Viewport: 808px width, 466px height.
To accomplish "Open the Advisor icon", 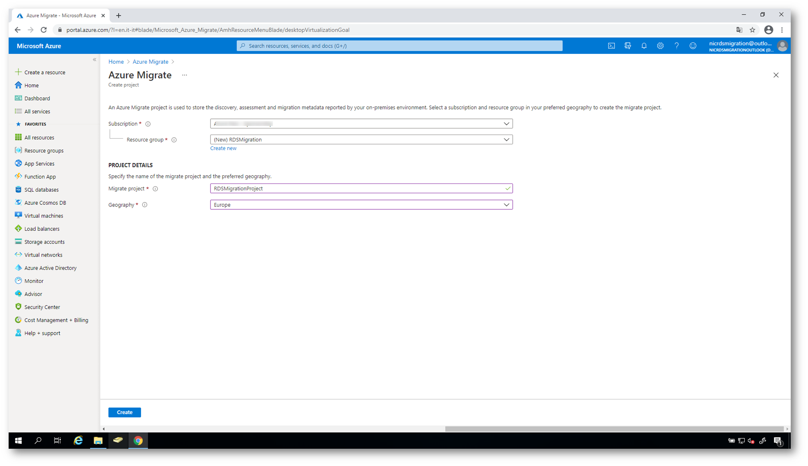I will tap(18, 294).
